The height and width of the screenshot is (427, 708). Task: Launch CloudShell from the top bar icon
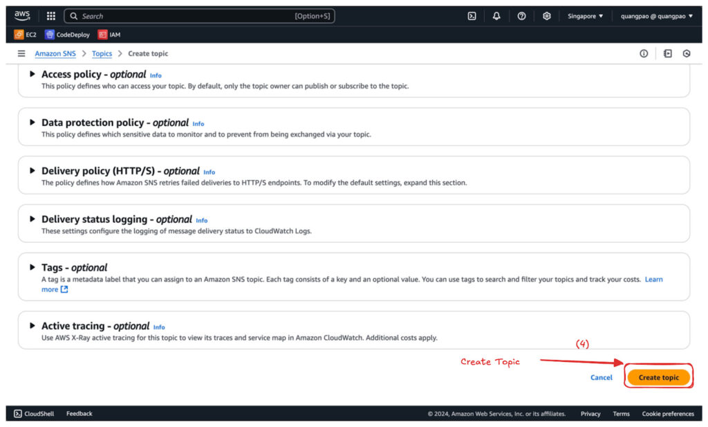pos(472,17)
